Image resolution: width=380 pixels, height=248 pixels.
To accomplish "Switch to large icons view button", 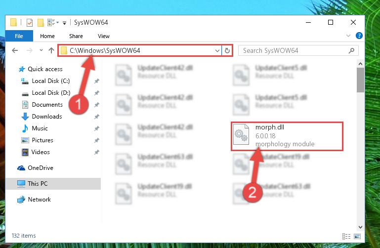I will point(357,236).
